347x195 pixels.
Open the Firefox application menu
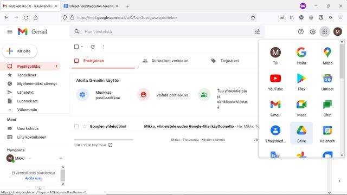pos(340,17)
